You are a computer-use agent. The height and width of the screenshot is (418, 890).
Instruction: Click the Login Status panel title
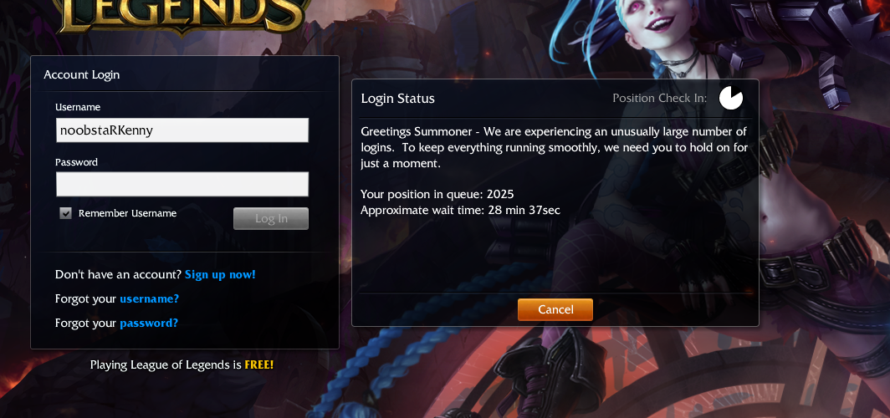pos(398,98)
